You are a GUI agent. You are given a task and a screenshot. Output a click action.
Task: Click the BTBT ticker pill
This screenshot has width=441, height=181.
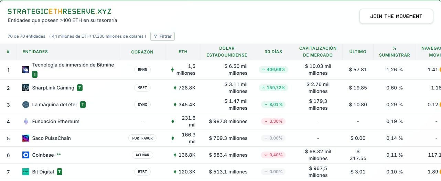point(142,172)
